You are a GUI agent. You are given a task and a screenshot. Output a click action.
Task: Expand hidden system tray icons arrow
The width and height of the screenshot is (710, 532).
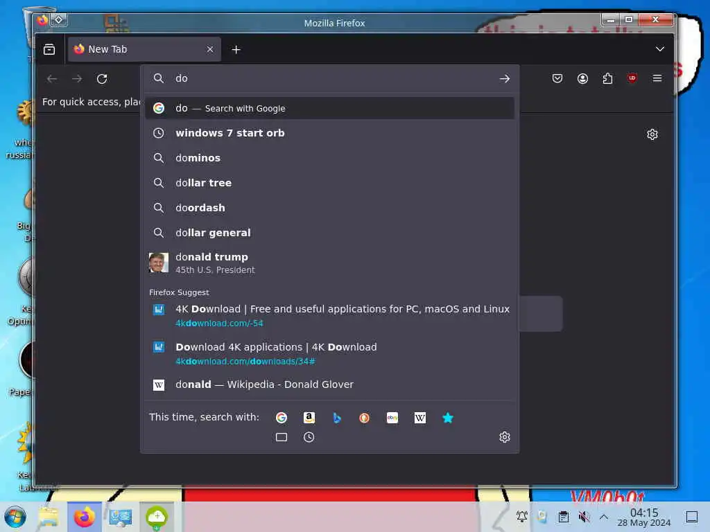coord(604,516)
